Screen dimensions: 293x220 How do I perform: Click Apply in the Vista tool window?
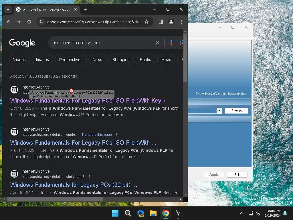click(x=214, y=175)
